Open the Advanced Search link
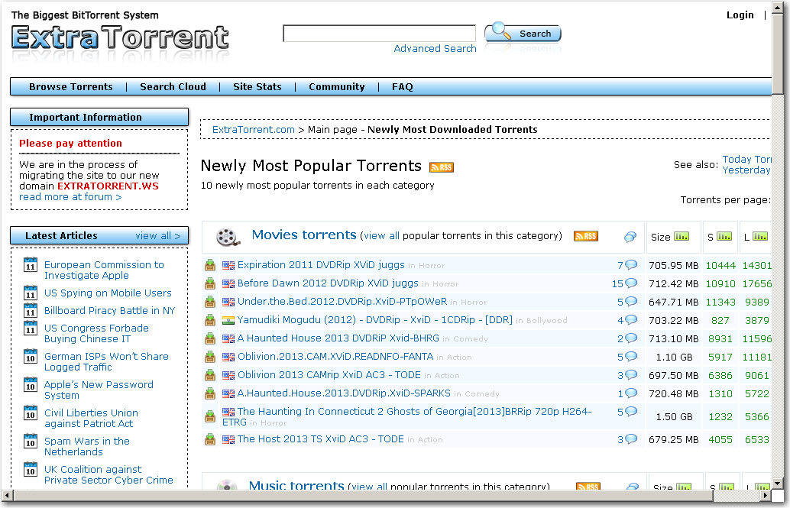This screenshot has height=508, width=790. (435, 48)
